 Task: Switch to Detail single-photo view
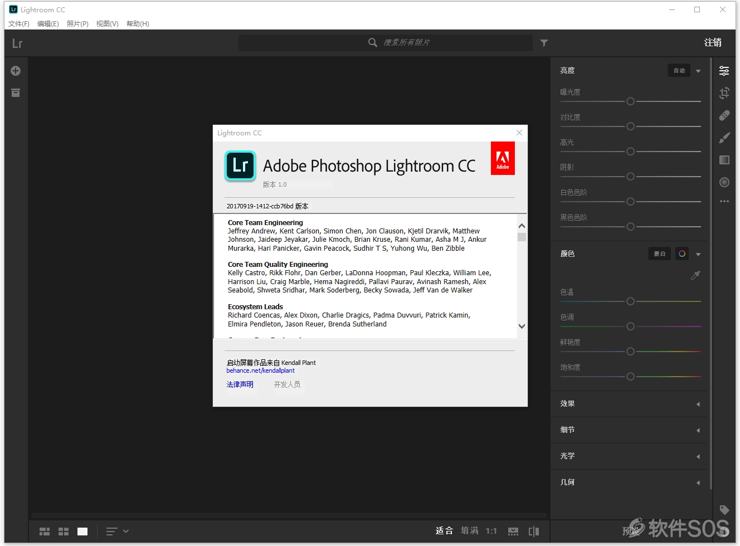tap(82, 532)
